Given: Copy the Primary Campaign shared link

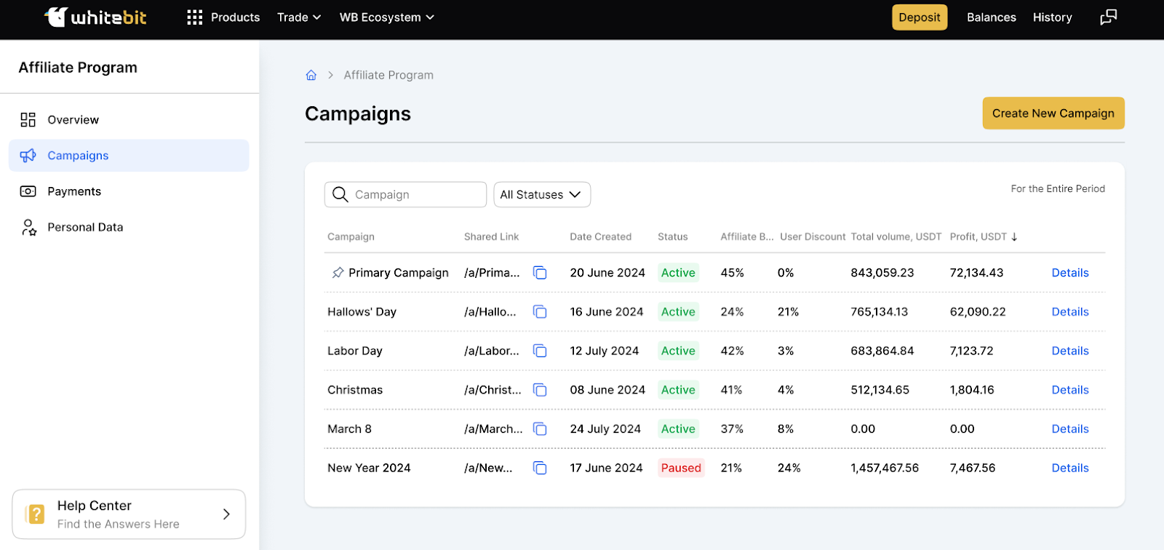Looking at the screenshot, I should click(x=540, y=273).
